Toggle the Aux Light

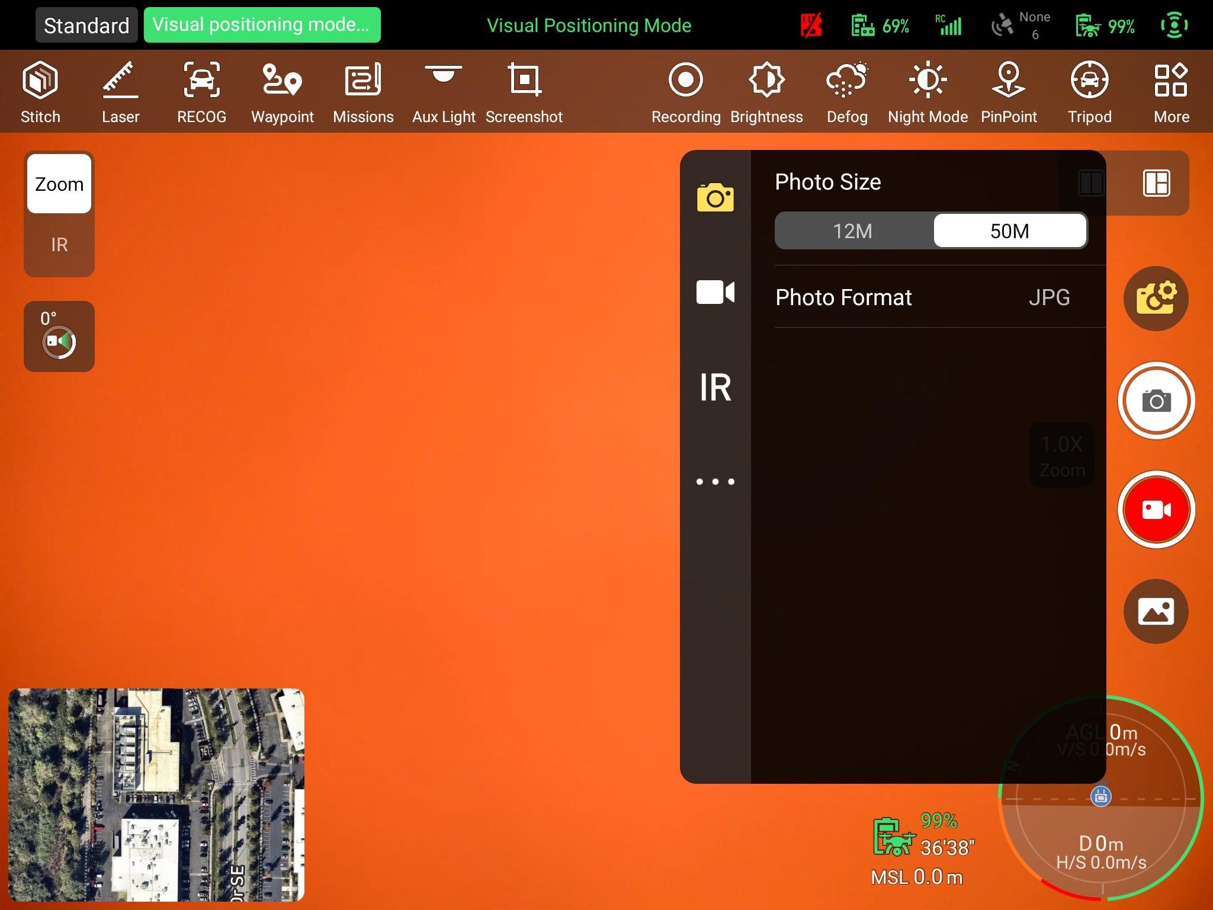click(444, 92)
